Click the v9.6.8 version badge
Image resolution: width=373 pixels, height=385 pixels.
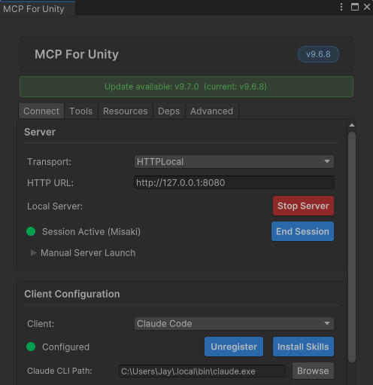[318, 54]
